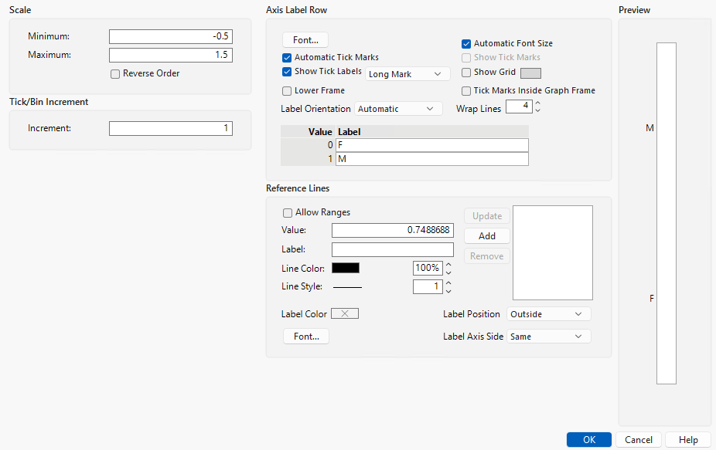Change the Label Position from Outside
This screenshot has width=716, height=450.
pos(548,313)
